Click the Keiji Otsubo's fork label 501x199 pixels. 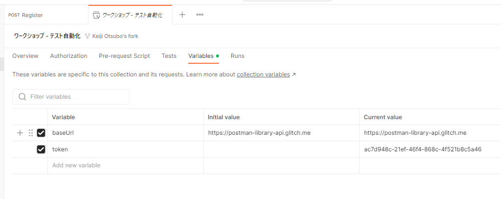115,36
